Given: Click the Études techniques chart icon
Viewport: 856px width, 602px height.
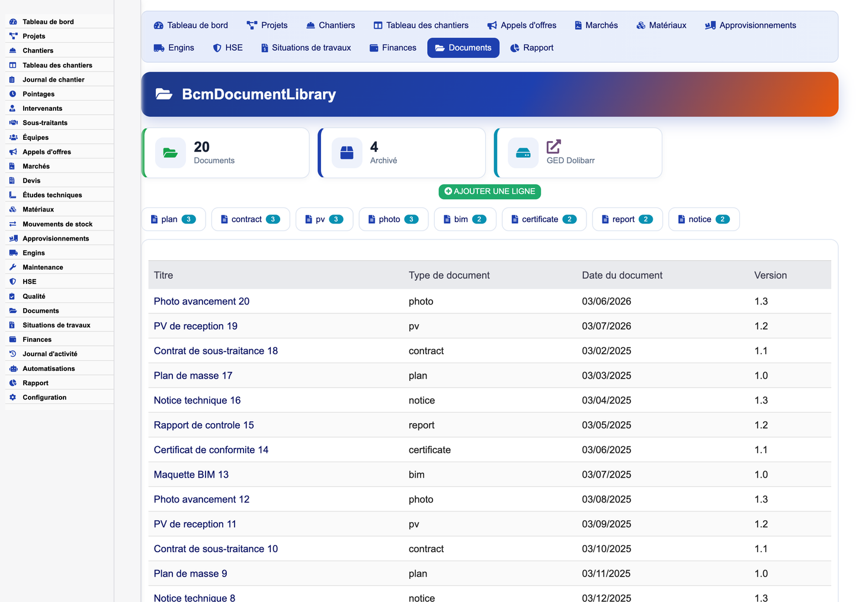Looking at the screenshot, I should [13, 195].
